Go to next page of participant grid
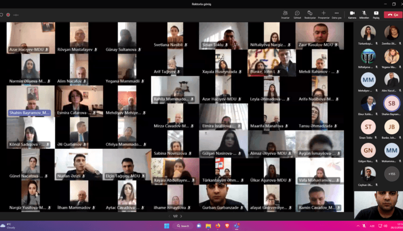Viewport: 403px width, 231px height. pyautogui.click(x=180, y=216)
